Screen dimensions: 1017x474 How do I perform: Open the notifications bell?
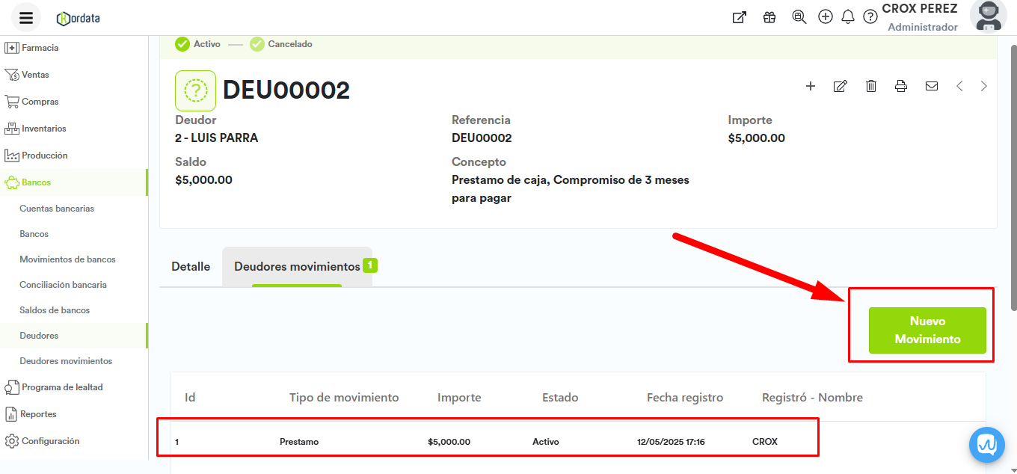(848, 17)
